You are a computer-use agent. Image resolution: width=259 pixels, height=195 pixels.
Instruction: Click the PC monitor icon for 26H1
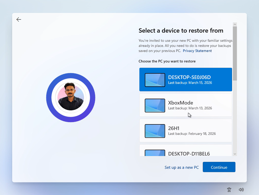click(154, 131)
